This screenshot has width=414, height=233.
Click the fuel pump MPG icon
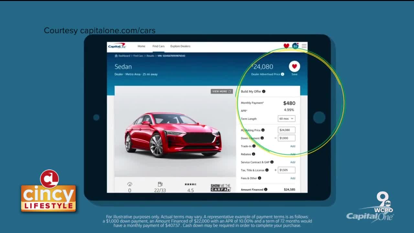pyautogui.click(x=160, y=184)
